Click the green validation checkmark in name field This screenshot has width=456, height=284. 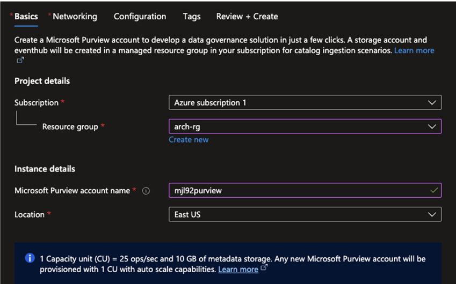pos(434,190)
